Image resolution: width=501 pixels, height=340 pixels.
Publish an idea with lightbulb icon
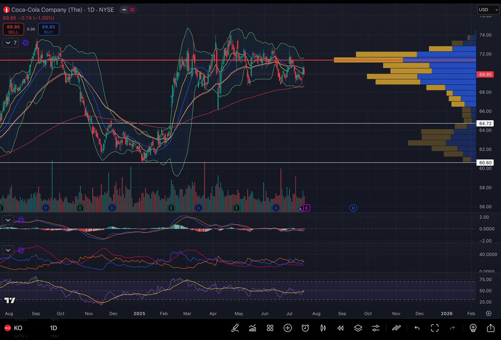pos(473,328)
